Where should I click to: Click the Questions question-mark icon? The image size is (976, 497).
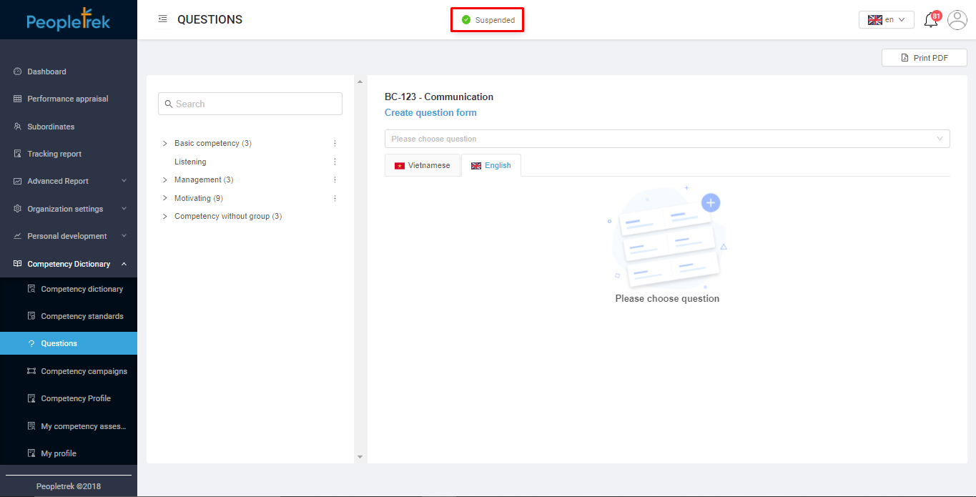[x=31, y=343]
